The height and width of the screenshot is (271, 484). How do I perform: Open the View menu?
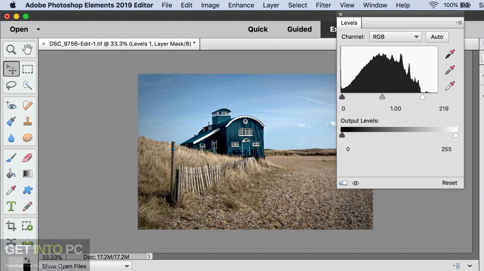tap(347, 5)
